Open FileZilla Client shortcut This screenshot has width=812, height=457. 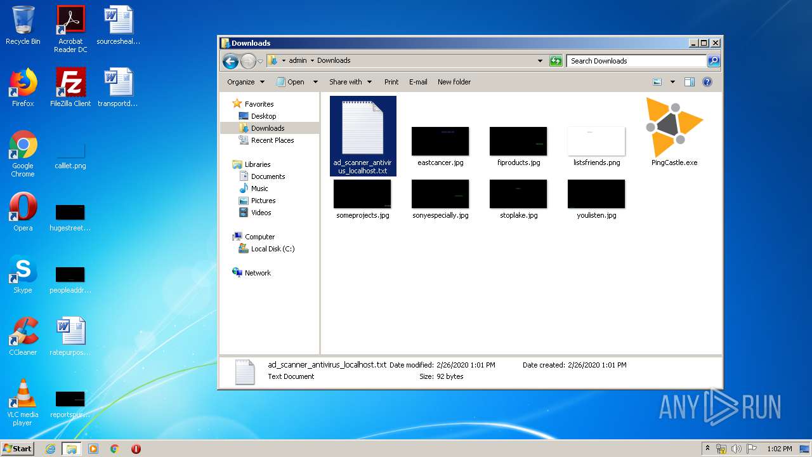70,88
